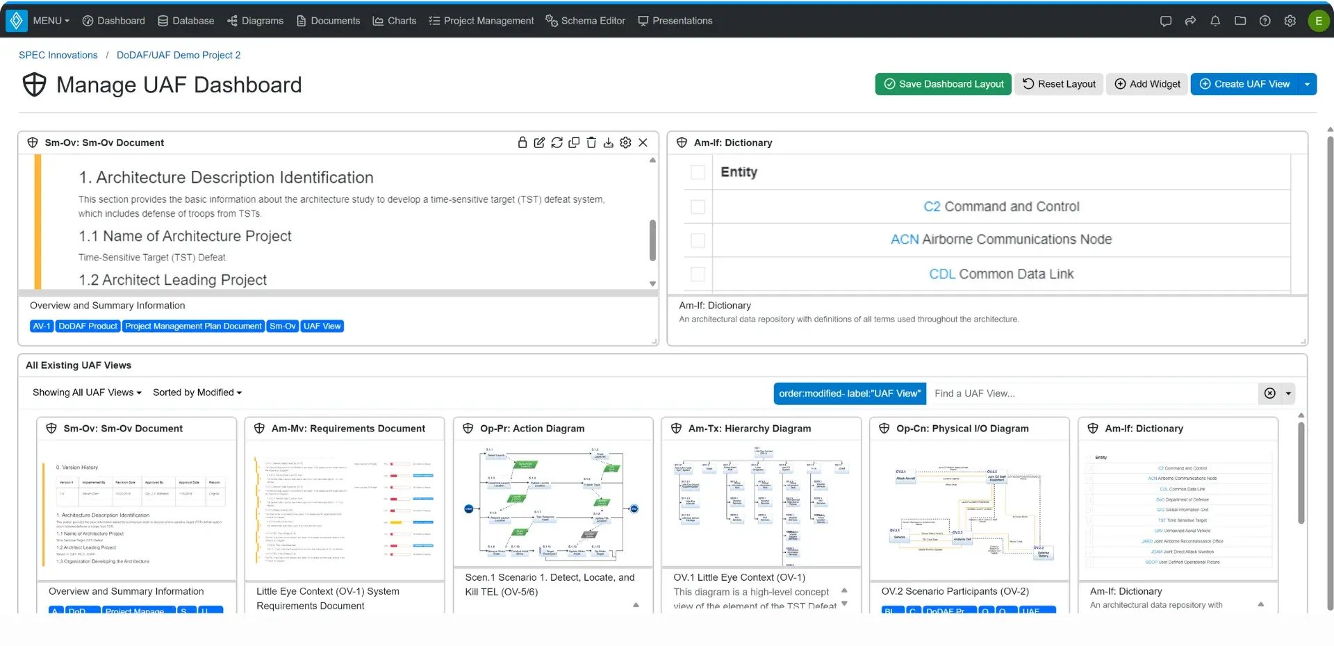The image size is (1334, 646).
Task: Check the C2 Command and Control row checkbox
Action: point(698,207)
